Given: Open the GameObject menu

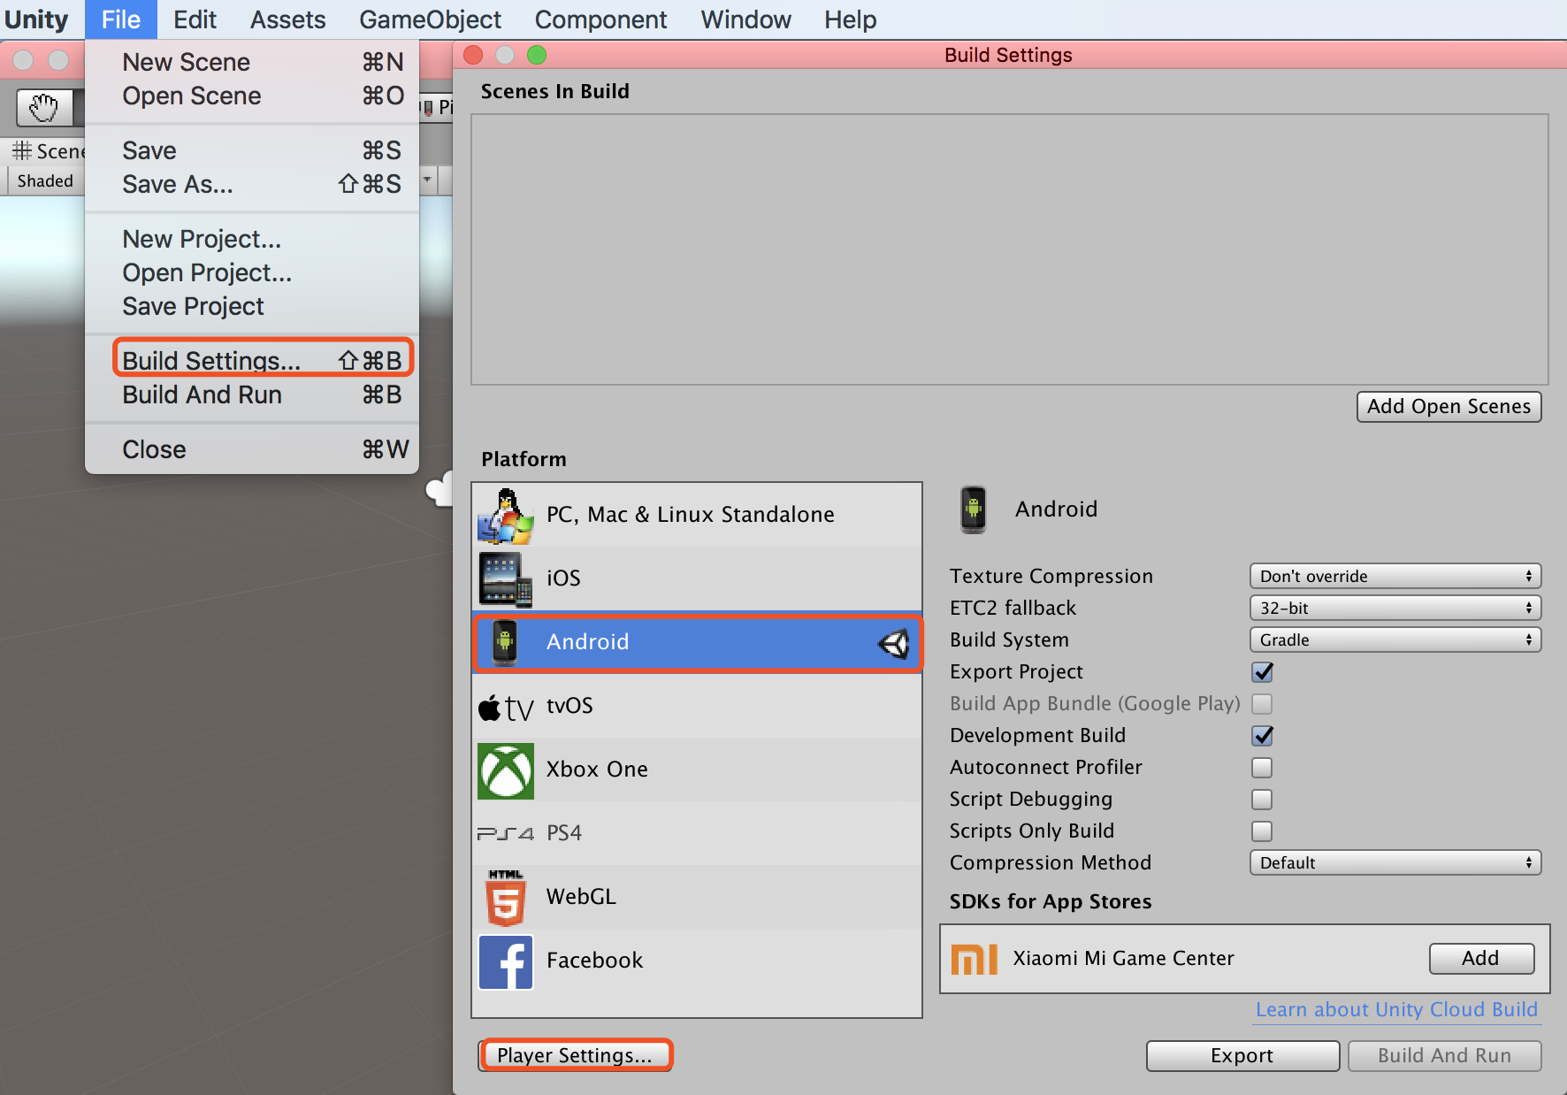Looking at the screenshot, I should click(430, 19).
